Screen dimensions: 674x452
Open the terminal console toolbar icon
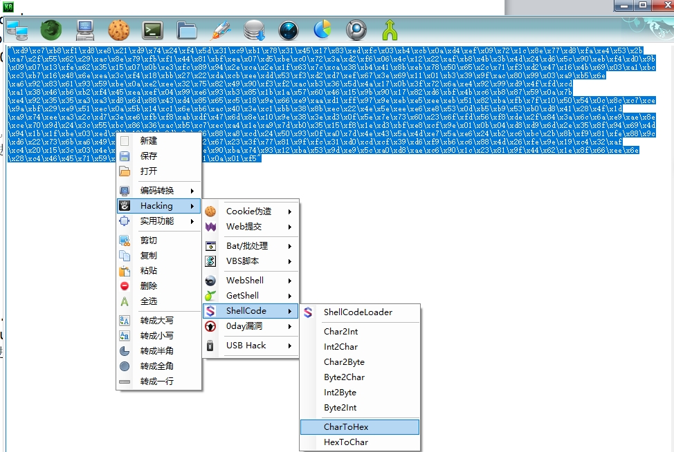[x=152, y=30]
